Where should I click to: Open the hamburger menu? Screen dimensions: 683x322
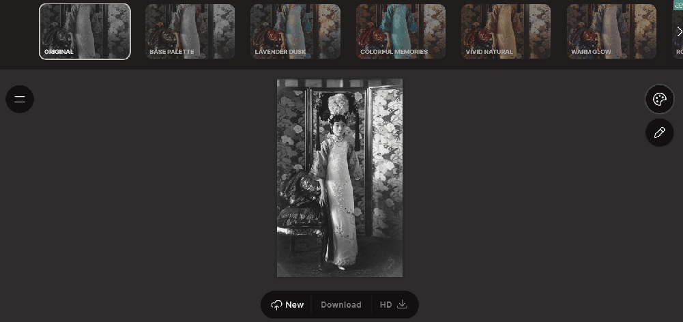[20, 99]
